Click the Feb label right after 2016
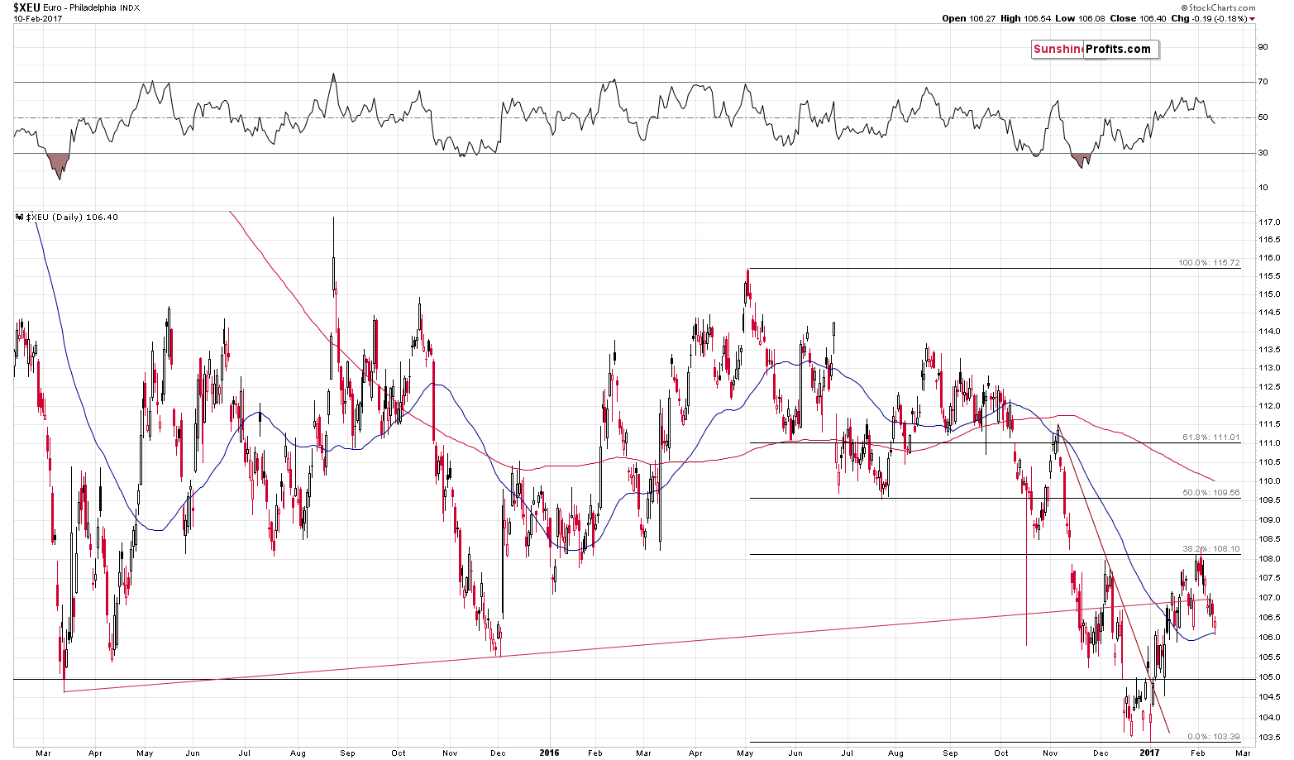This screenshot has height=760, width=1294. (x=595, y=753)
